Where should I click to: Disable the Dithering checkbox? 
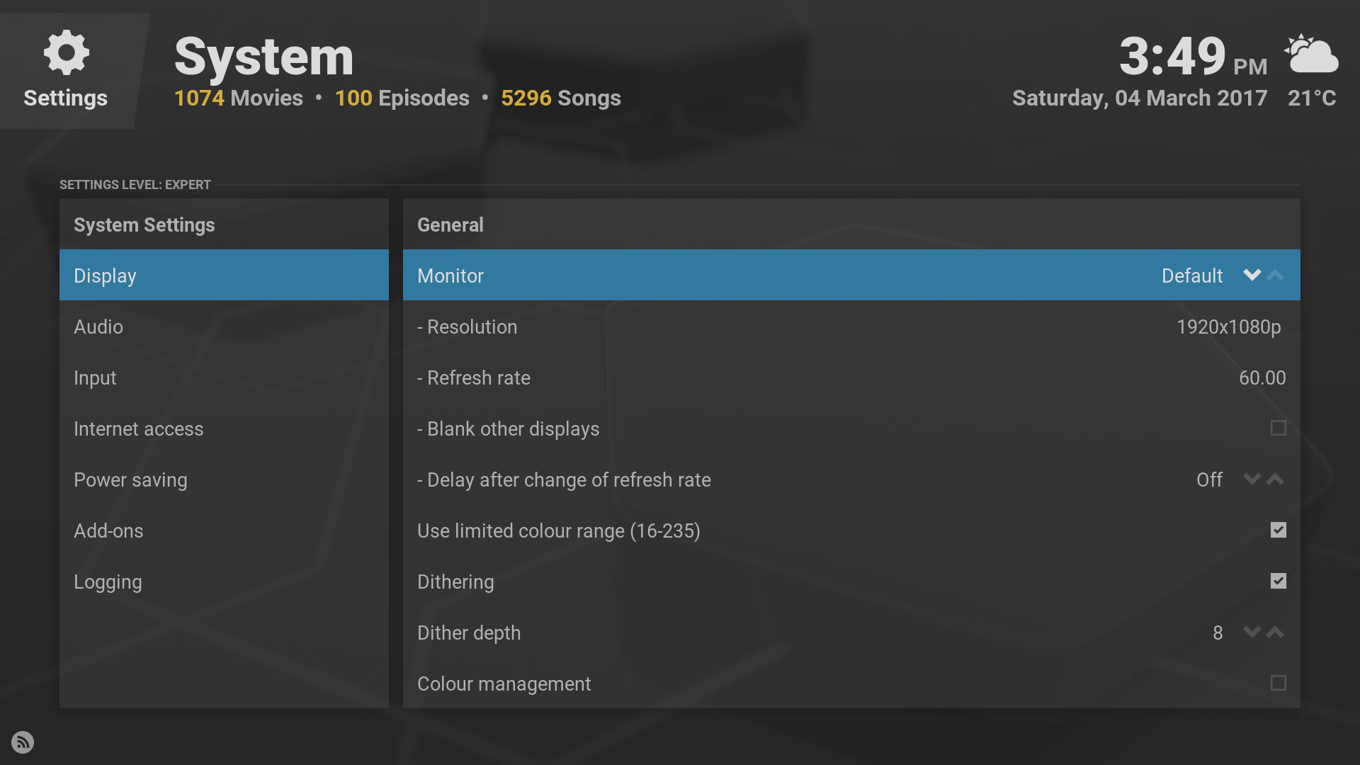click(1278, 581)
